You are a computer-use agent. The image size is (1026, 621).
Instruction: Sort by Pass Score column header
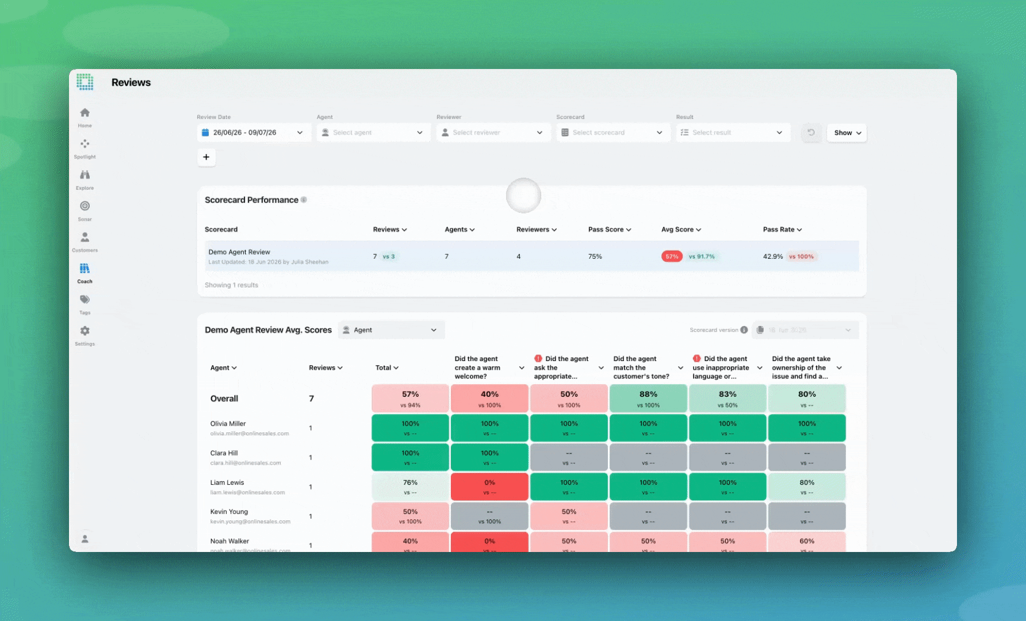(610, 229)
